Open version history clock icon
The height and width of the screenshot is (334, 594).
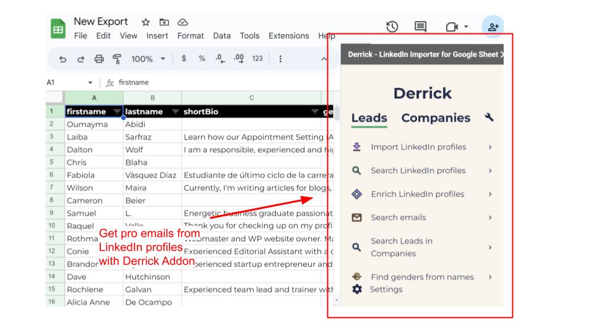click(392, 27)
